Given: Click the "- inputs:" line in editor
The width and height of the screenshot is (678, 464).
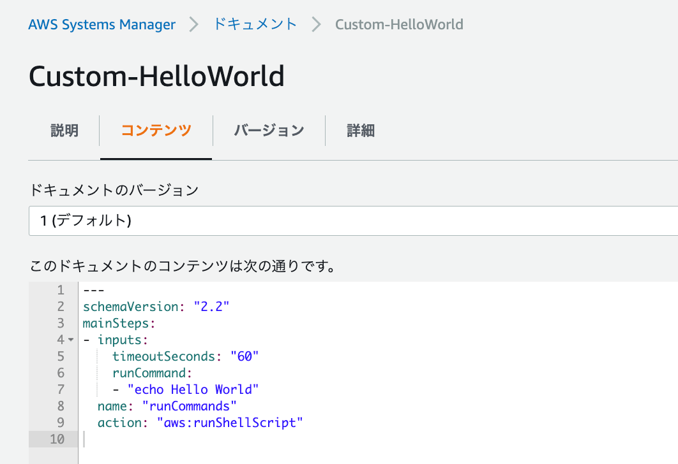Looking at the screenshot, I should pyautogui.click(x=116, y=340).
